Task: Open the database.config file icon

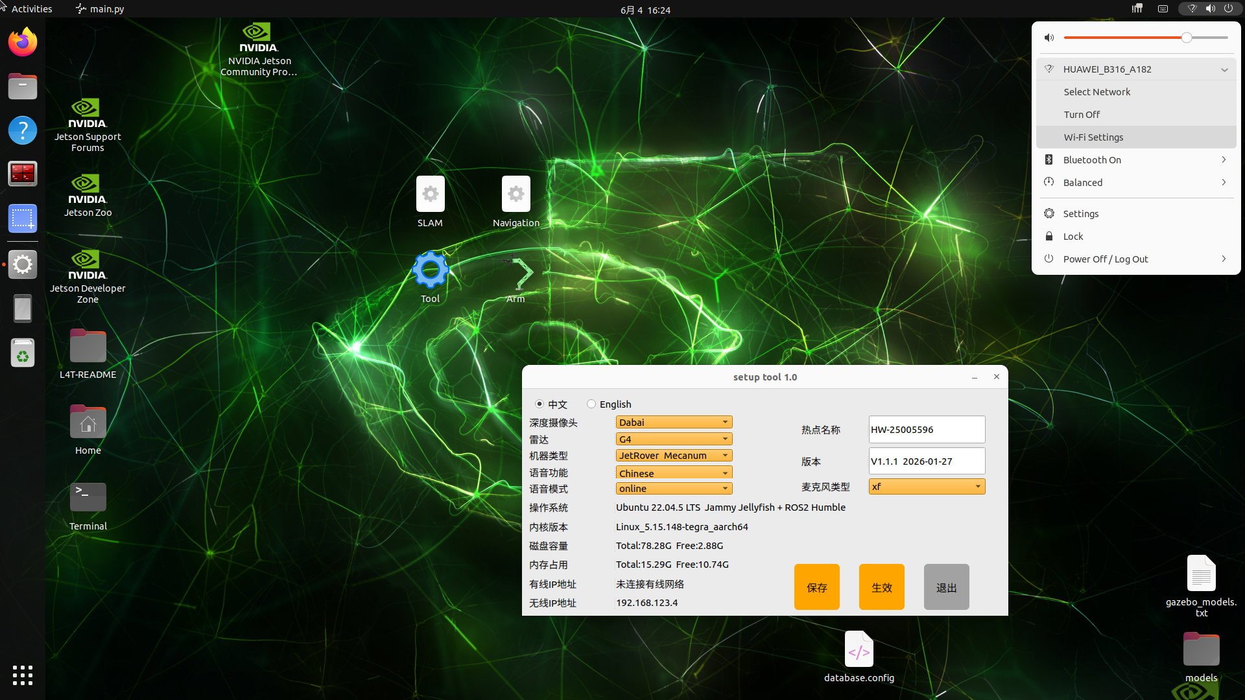Action: click(x=859, y=656)
